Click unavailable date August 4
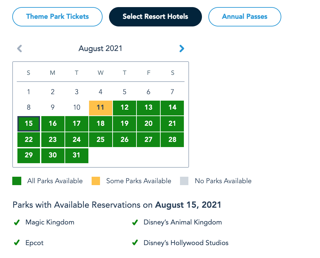Screen dimensions: 320x258 [x=101, y=92]
